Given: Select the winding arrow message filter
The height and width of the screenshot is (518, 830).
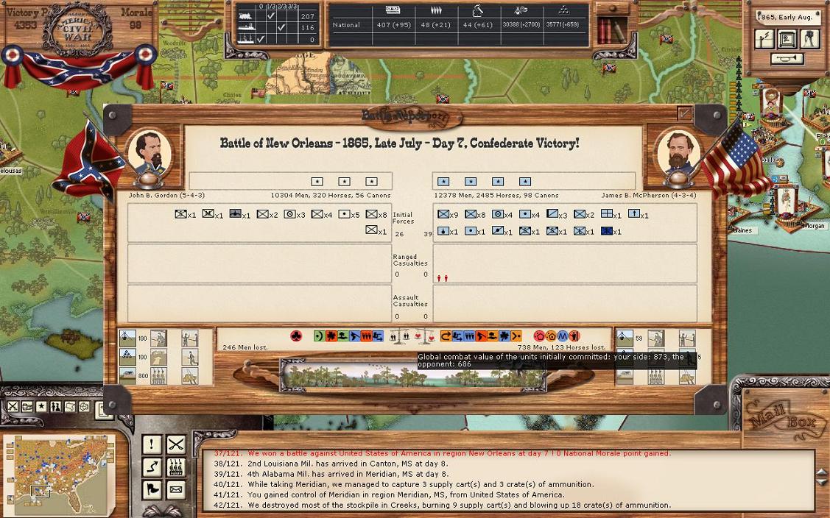Looking at the screenshot, I should point(152,466).
